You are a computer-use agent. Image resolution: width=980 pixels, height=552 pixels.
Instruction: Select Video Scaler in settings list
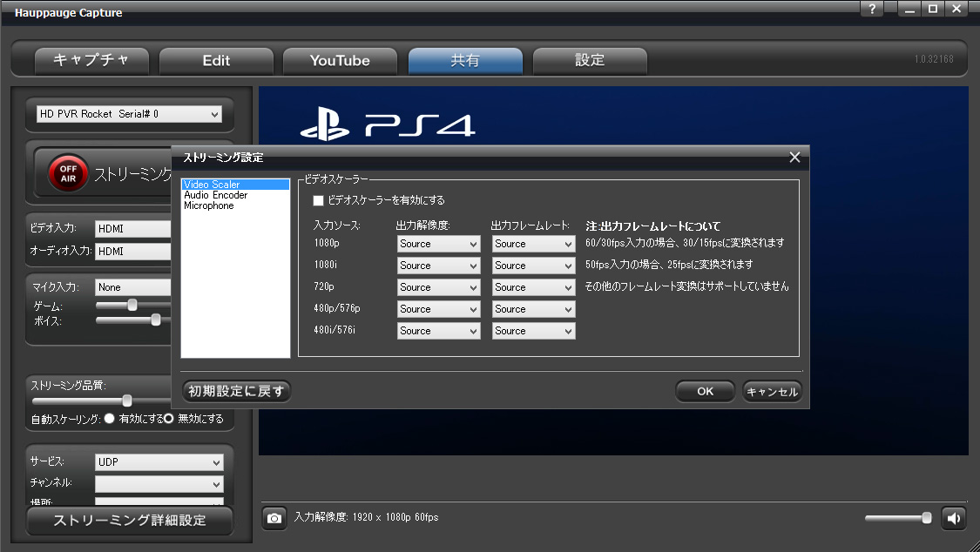[235, 185]
